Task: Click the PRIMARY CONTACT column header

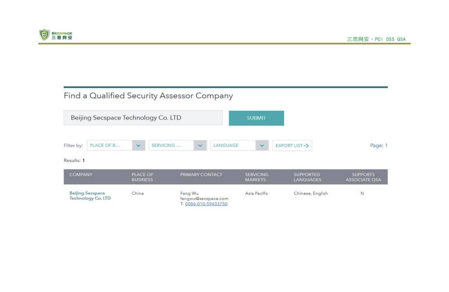Action: (201, 175)
